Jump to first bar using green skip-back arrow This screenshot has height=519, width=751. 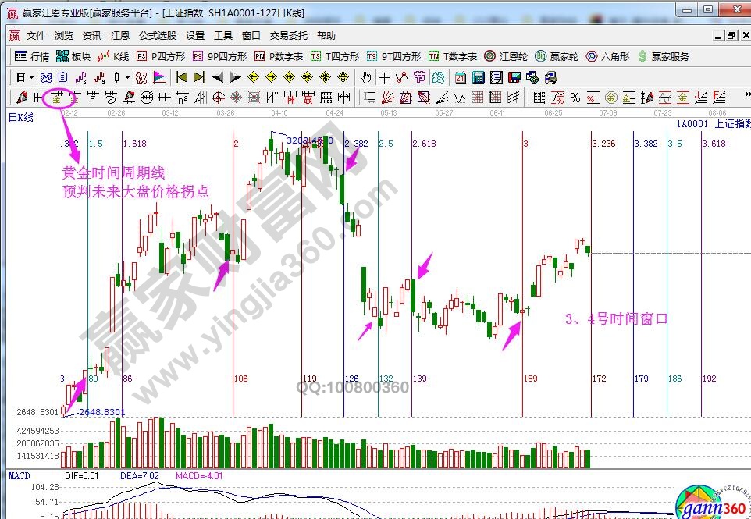pyautogui.click(x=181, y=77)
